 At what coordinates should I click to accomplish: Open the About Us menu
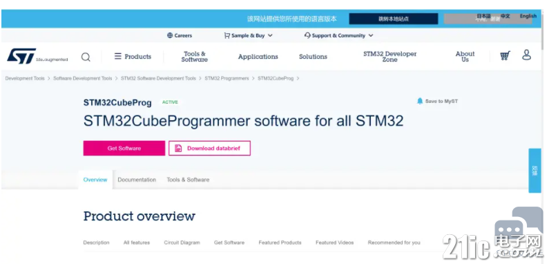point(465,57)
